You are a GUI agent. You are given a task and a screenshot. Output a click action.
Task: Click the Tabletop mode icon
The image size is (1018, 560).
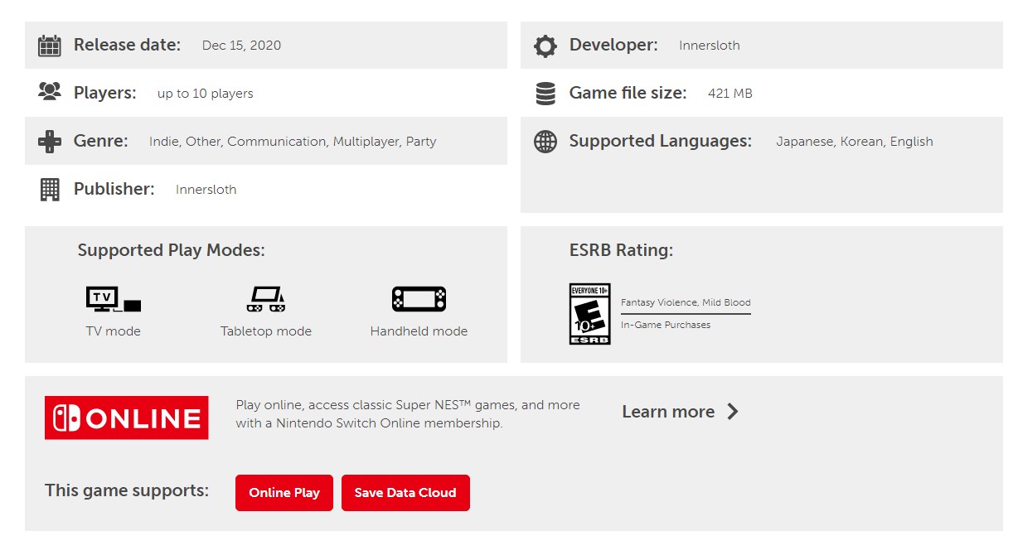pyautogui.click(x=266, y=299)
